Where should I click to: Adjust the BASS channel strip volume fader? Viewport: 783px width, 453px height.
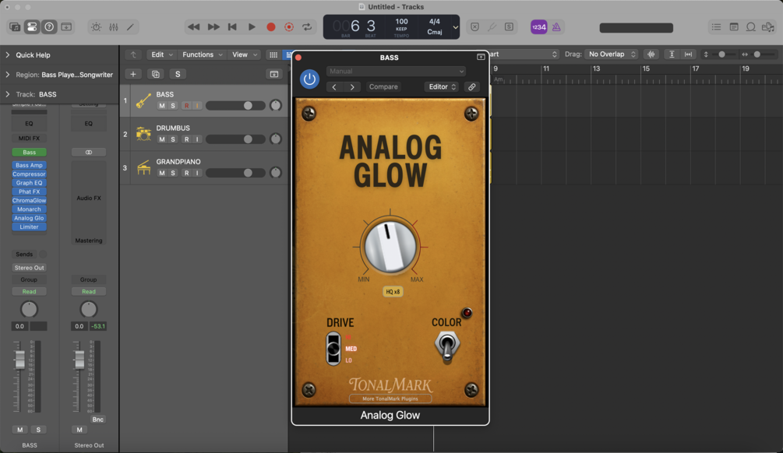point(19,359)
